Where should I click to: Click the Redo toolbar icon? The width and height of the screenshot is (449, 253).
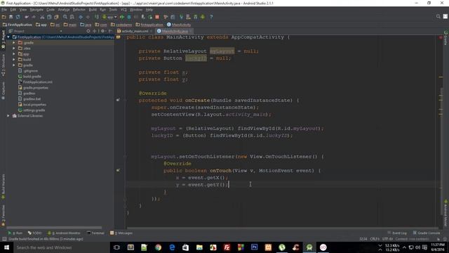34,17
